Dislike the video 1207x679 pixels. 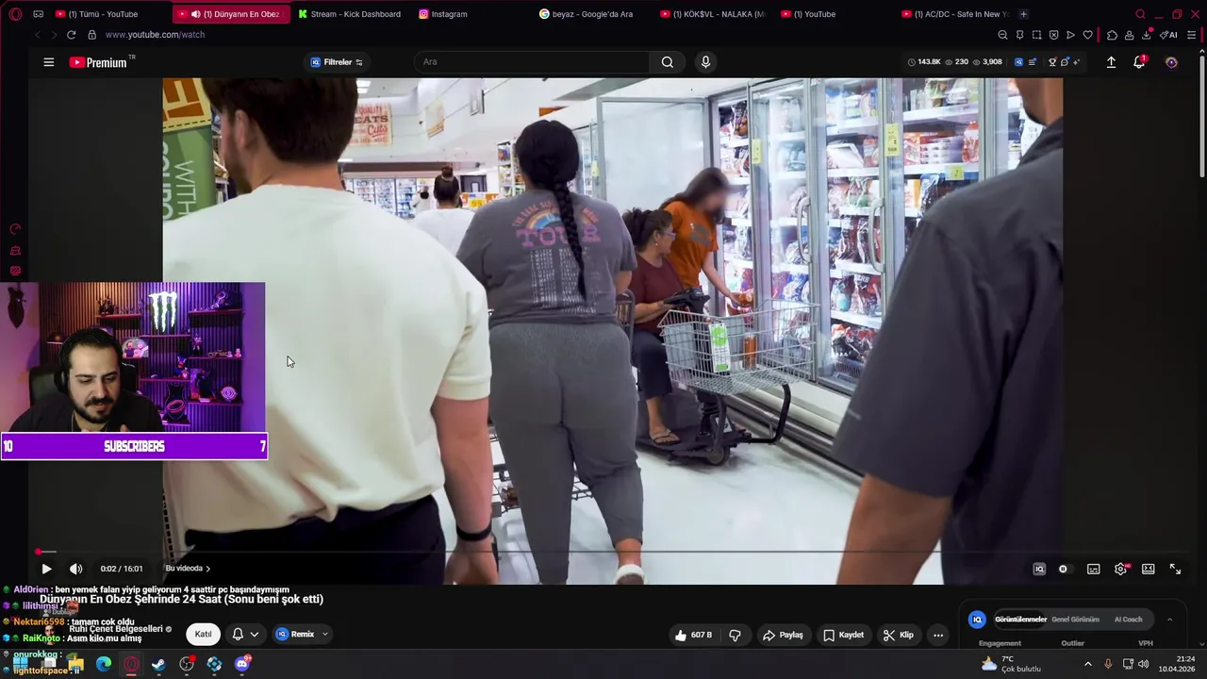tap(735, 635)
